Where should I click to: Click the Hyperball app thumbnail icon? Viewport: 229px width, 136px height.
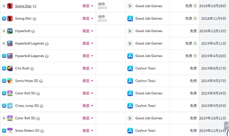[10, 31]
